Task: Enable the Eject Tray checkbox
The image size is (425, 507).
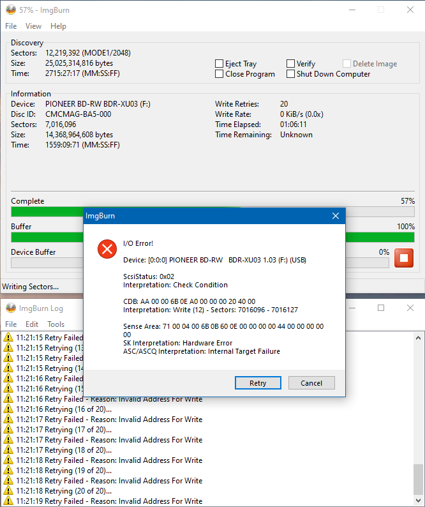Action: [220, 64]
